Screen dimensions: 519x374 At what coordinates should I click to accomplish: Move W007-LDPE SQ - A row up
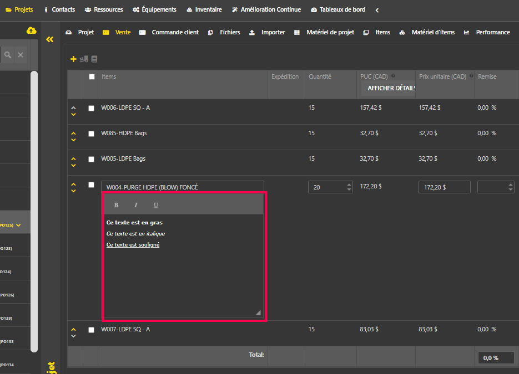point(73,330)
